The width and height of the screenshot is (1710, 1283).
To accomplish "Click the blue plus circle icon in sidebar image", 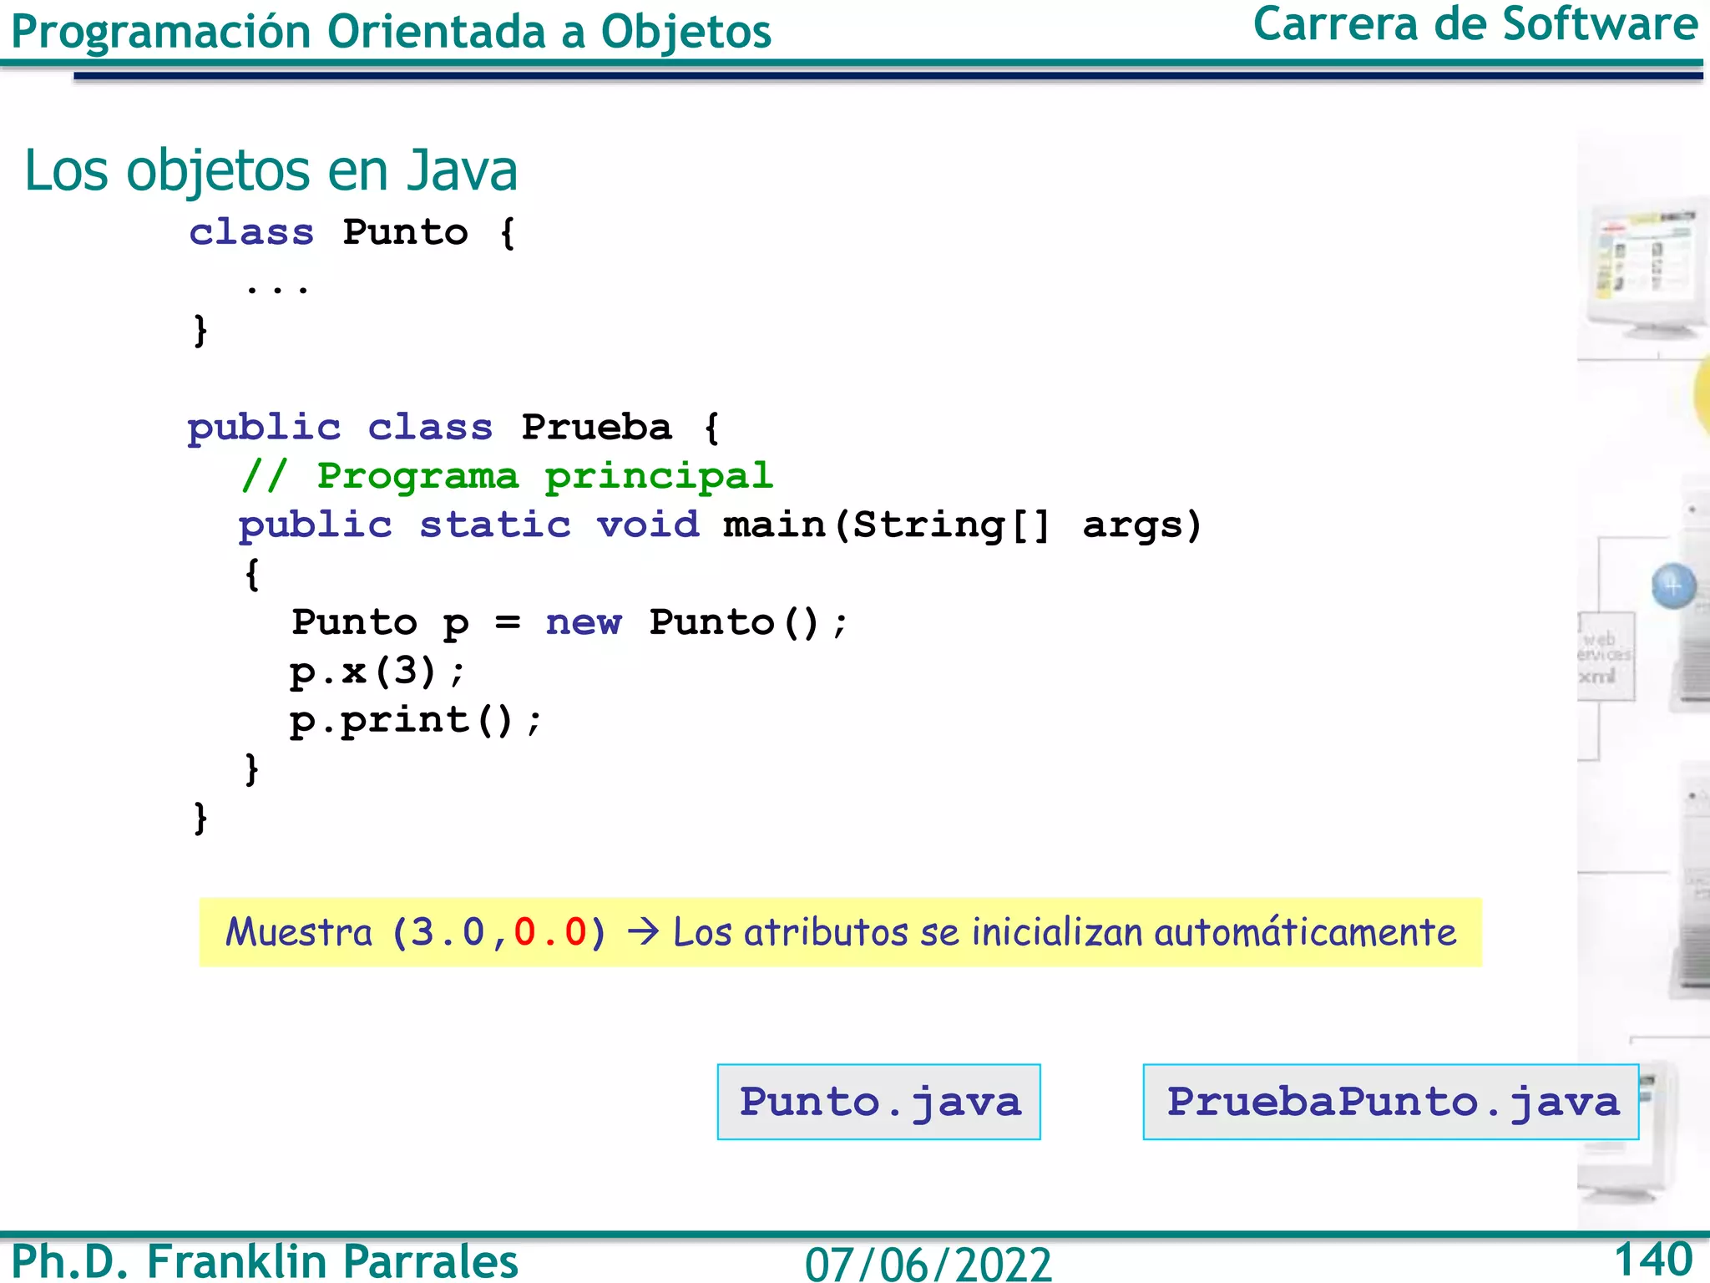I will (x=1674, y=586).
